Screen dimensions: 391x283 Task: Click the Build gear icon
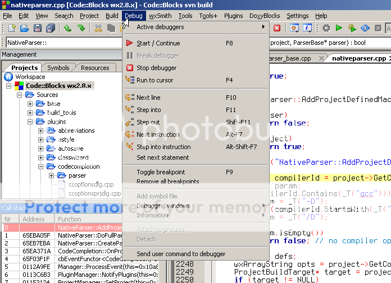point(326,28)
